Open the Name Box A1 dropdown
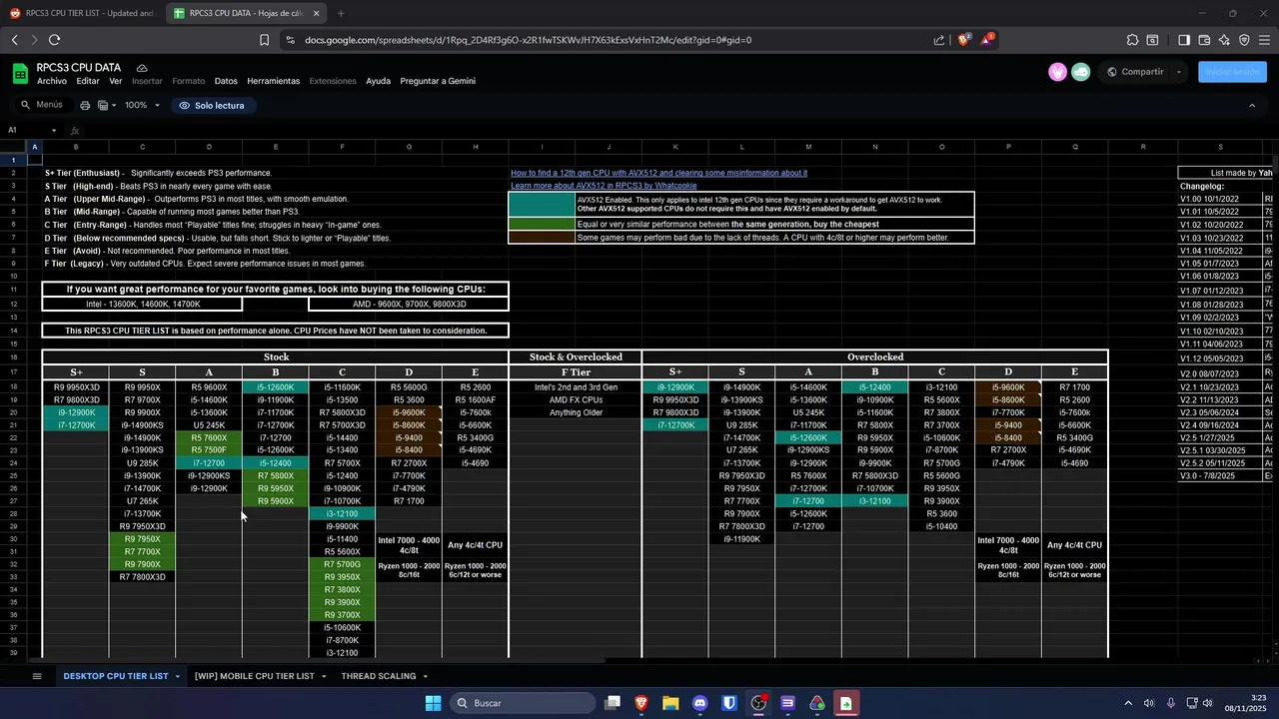Screen dimensions: 1279x719 (x=54, y=130)
